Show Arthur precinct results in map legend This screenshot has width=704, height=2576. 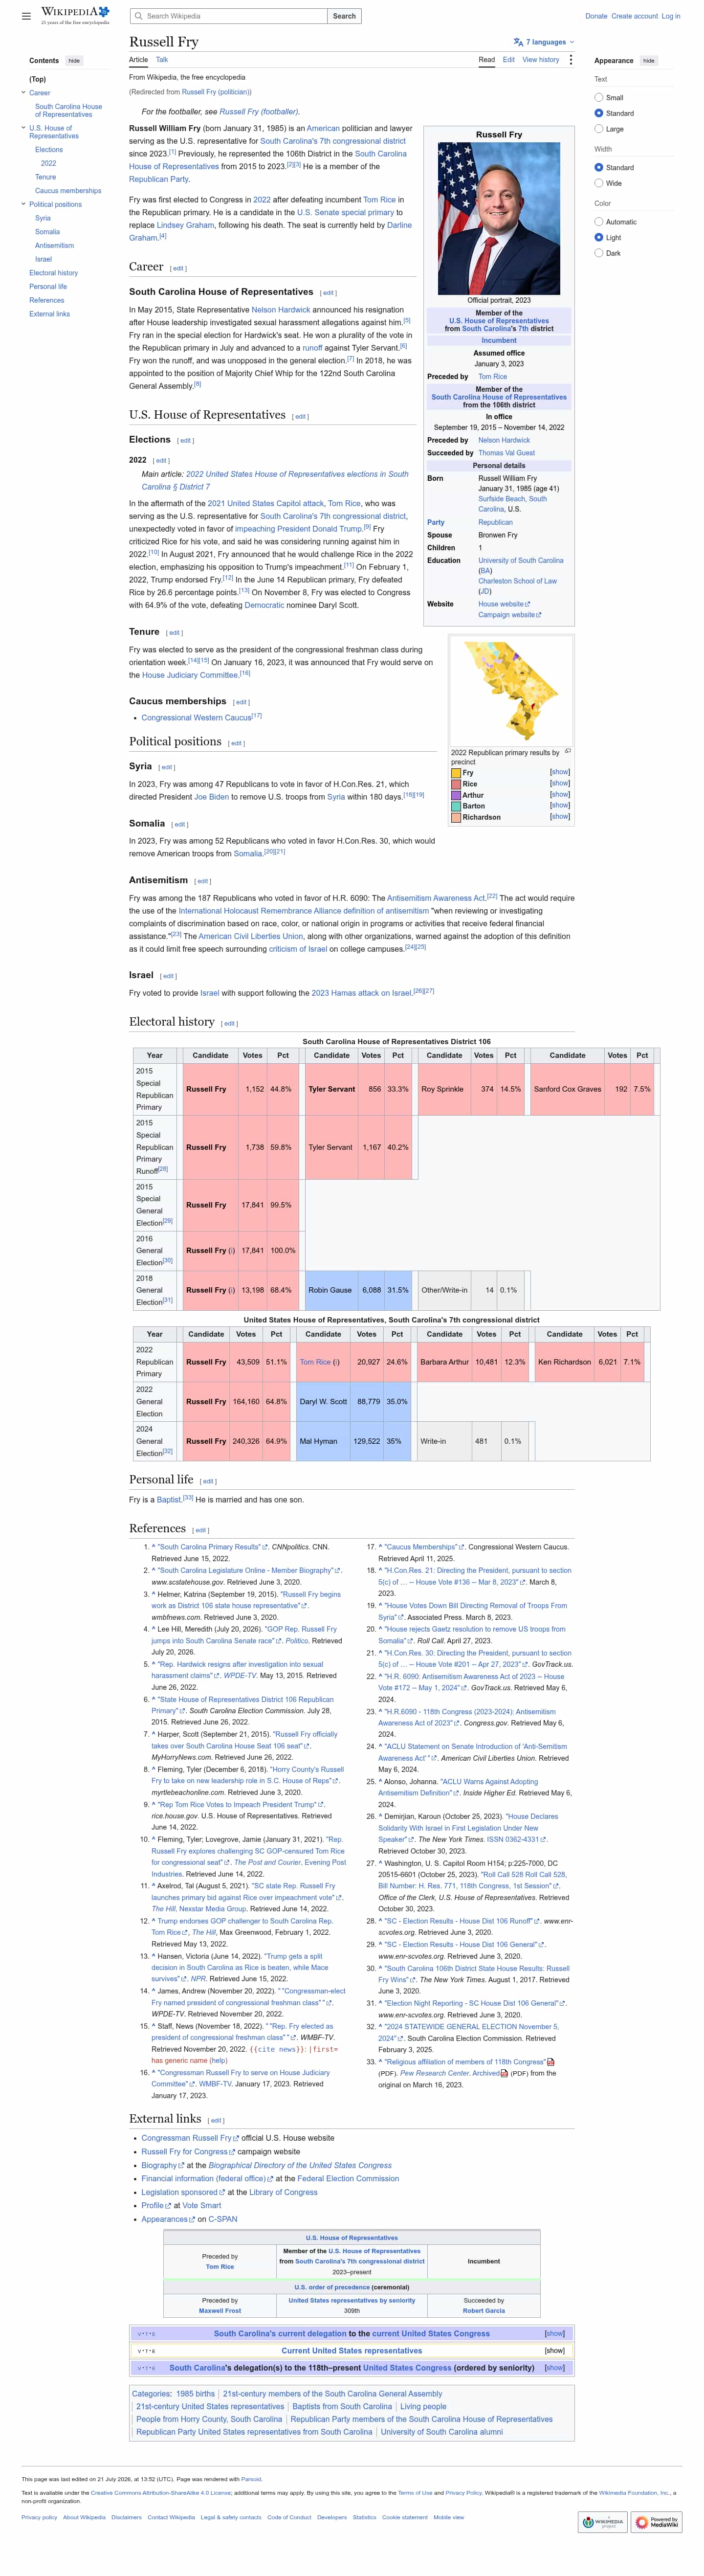click(x=559, y=794)
